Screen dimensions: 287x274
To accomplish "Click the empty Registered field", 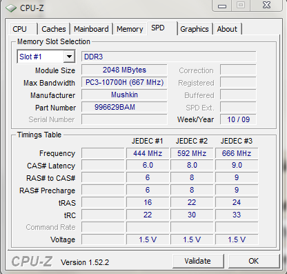I will (238, 82).
